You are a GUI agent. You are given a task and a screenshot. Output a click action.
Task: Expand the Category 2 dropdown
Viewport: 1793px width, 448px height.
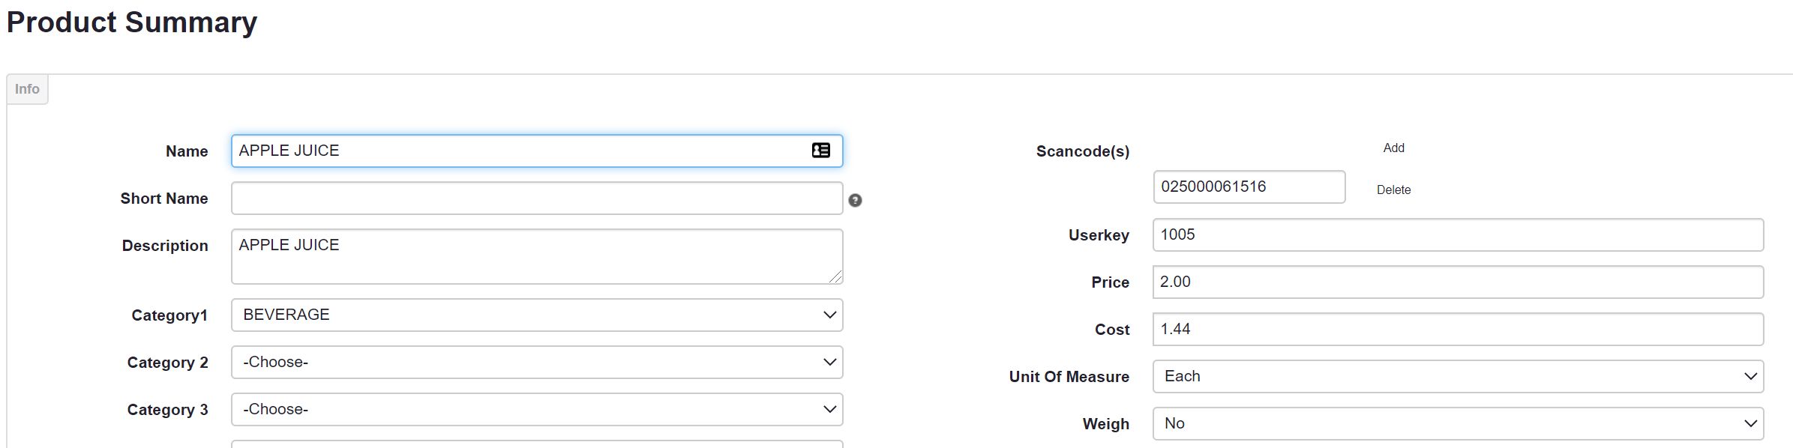[x=536, y=362]
